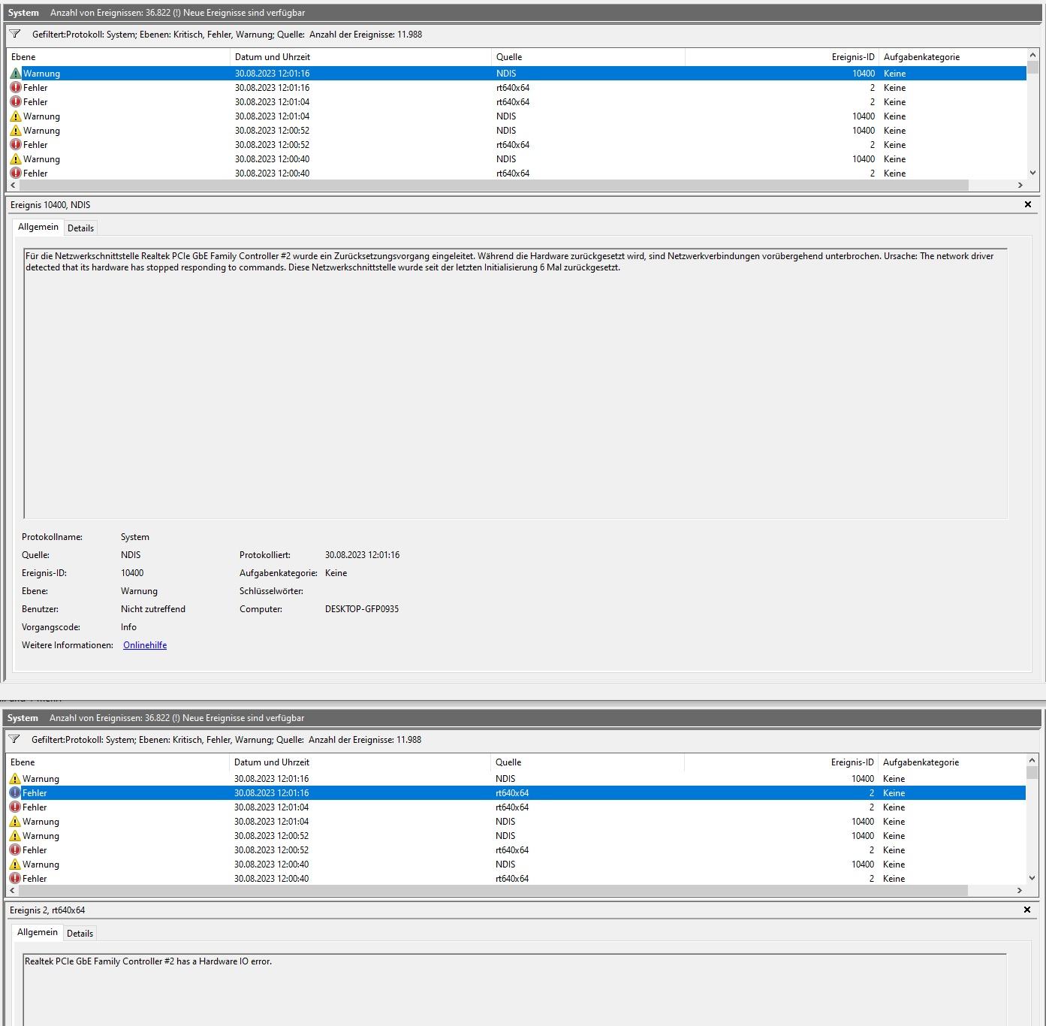Click scroll-up arrow of upper event list
Image resolution: width=1046 pixels, height=1026 pixels.
(1032, 55)
